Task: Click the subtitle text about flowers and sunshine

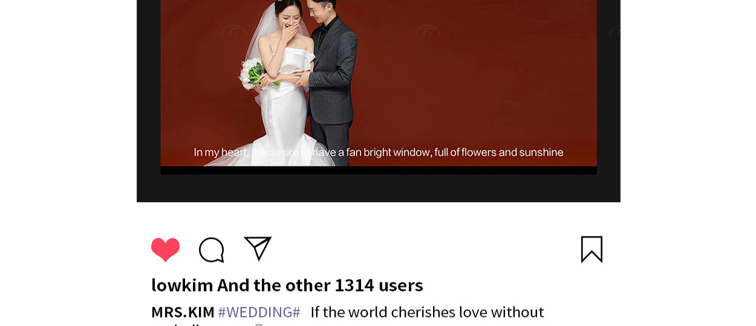Action: point(379,152)
